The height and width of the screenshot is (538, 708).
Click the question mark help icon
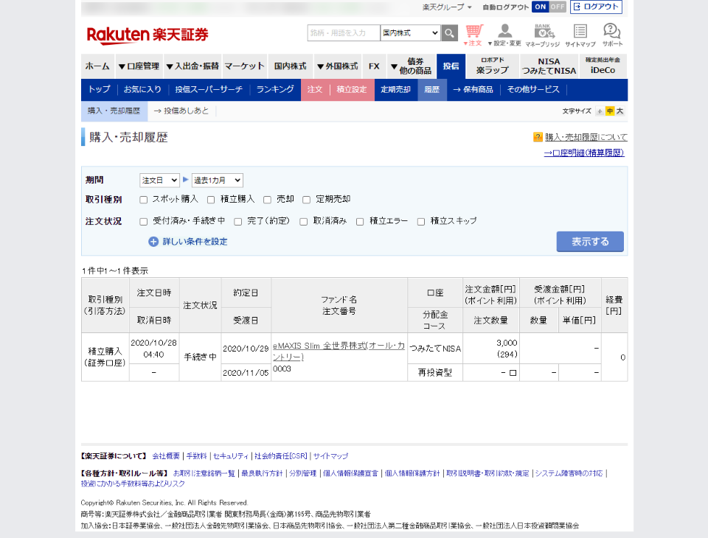(x=538, y=137)
